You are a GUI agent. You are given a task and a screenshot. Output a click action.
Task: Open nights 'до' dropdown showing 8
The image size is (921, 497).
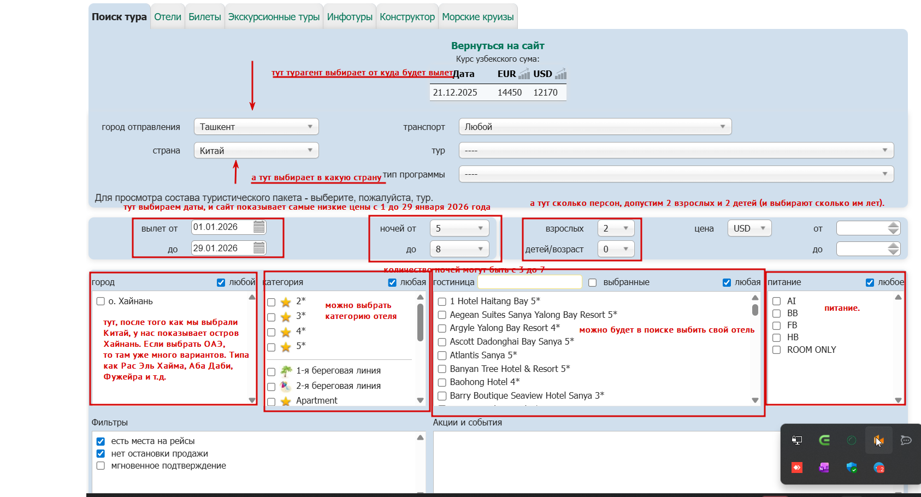click(x=459, y=249)
